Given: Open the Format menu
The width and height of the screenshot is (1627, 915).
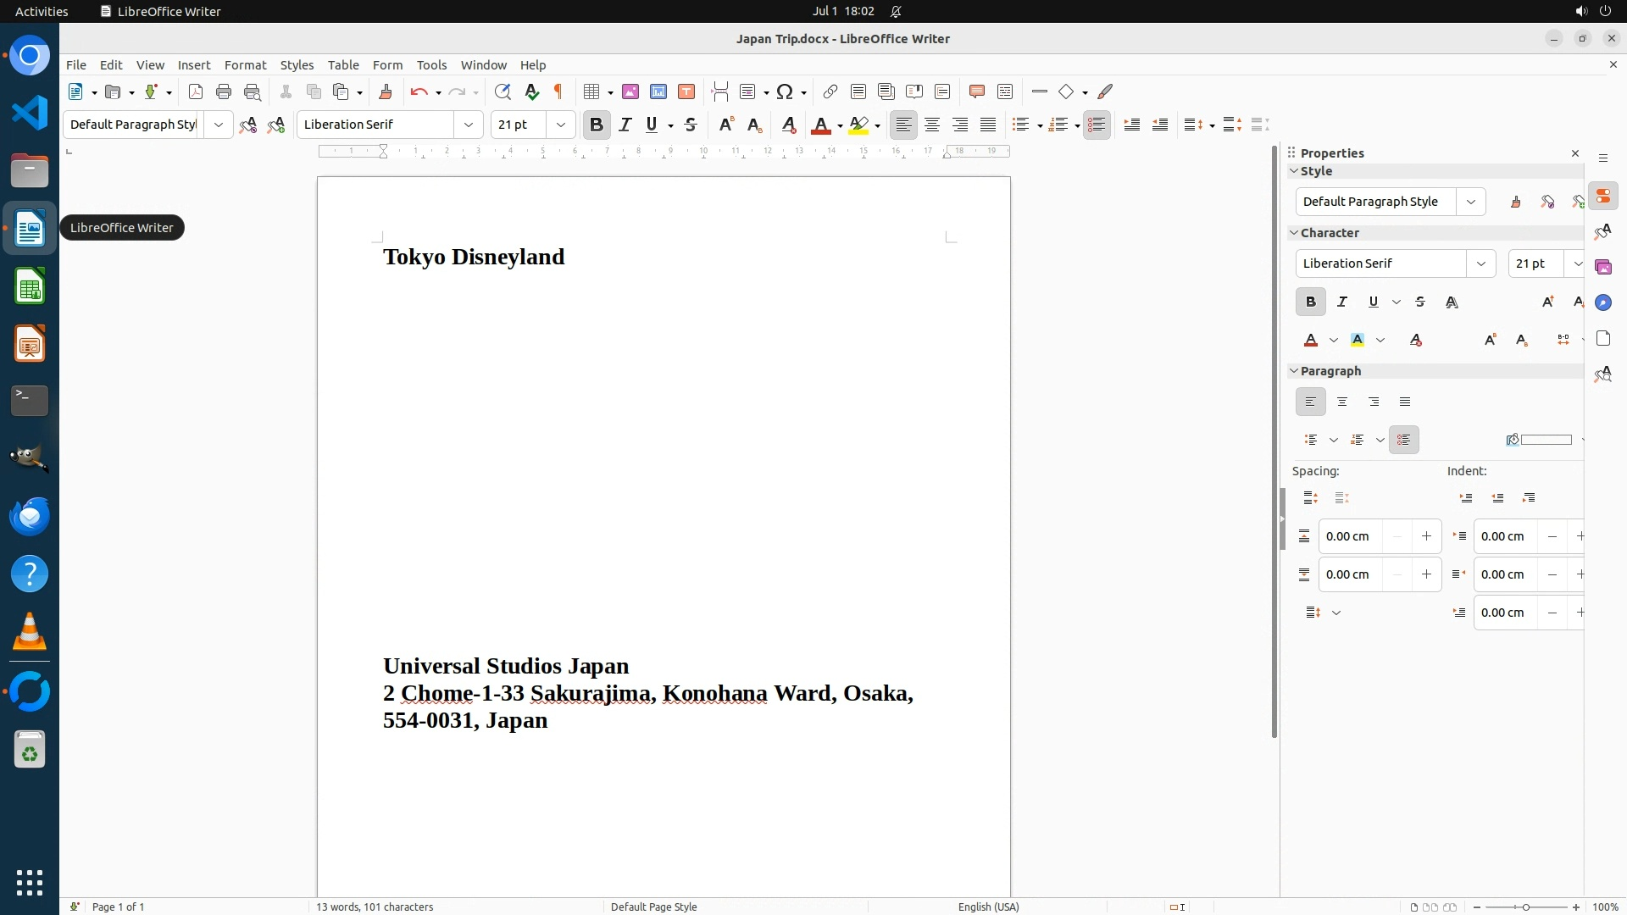Looking at the screenshot, I should 245,64.
